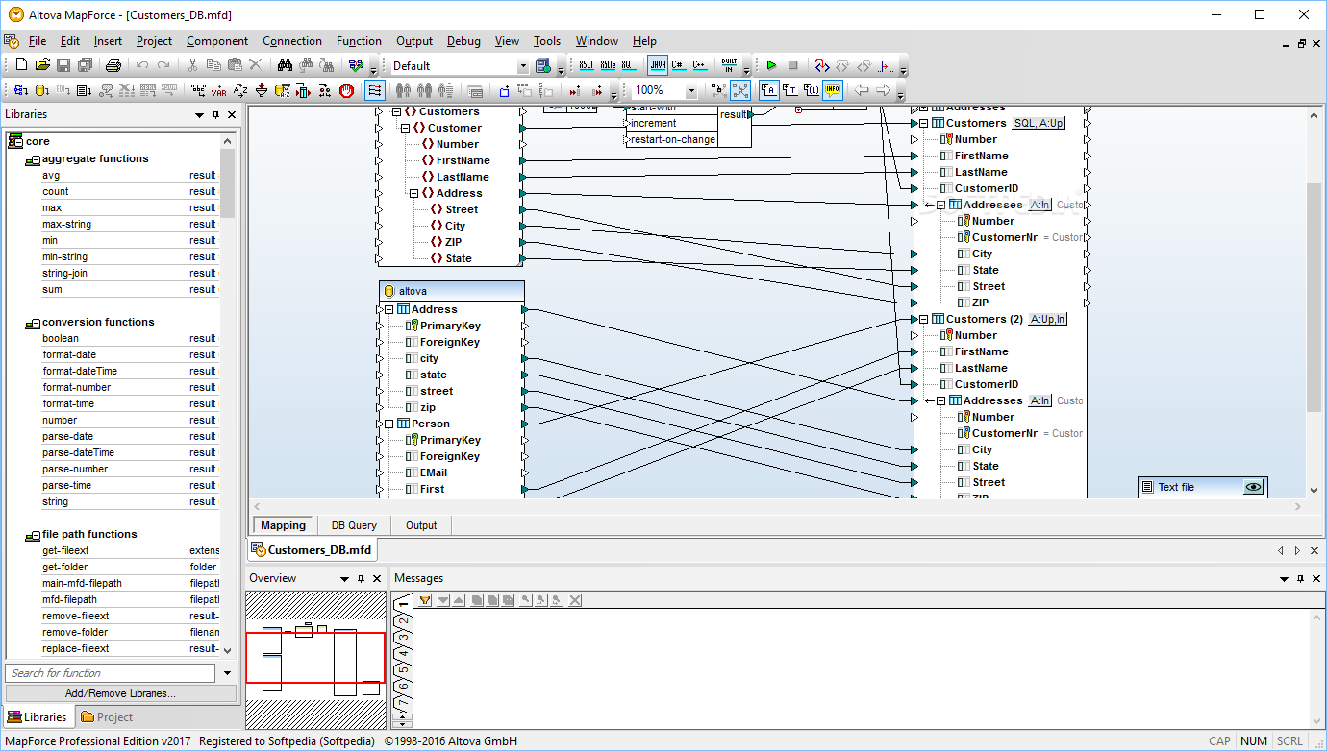Toggle BUILT IN execution engine

[x=729, y=65]
